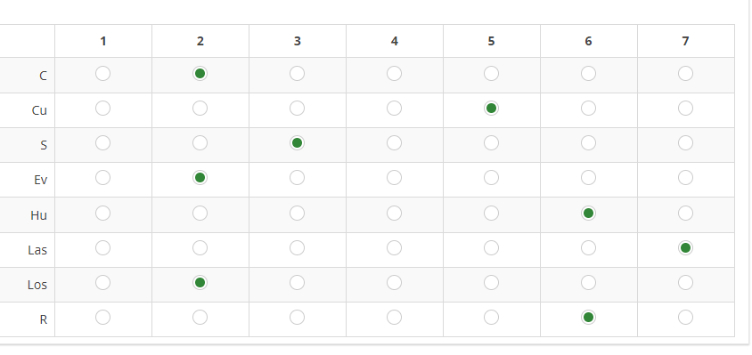Select rating 4 for row Los

pyautogui.click(x=394, y=283)
